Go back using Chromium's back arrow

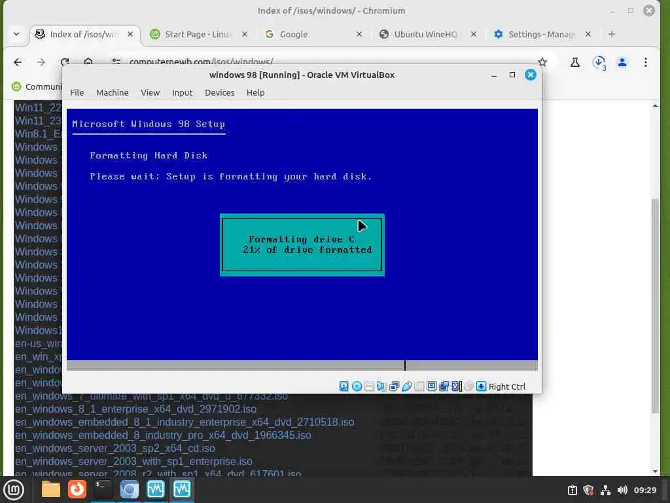click(x=18, y=62)
